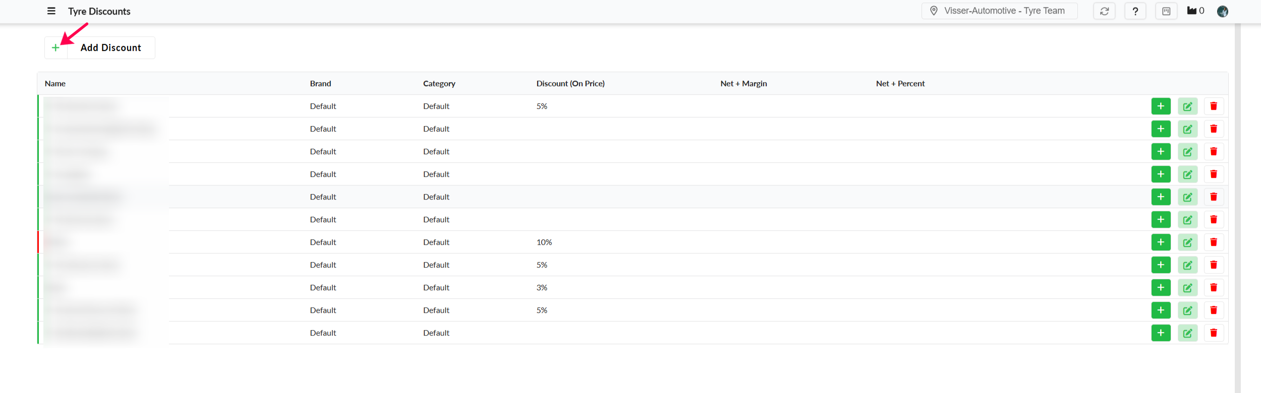Image resolution: width=1261 pixels, height=393 pixels.
Task: Click the refresh icon in header
Action: pyautogui.click(x=1104, y=11)
